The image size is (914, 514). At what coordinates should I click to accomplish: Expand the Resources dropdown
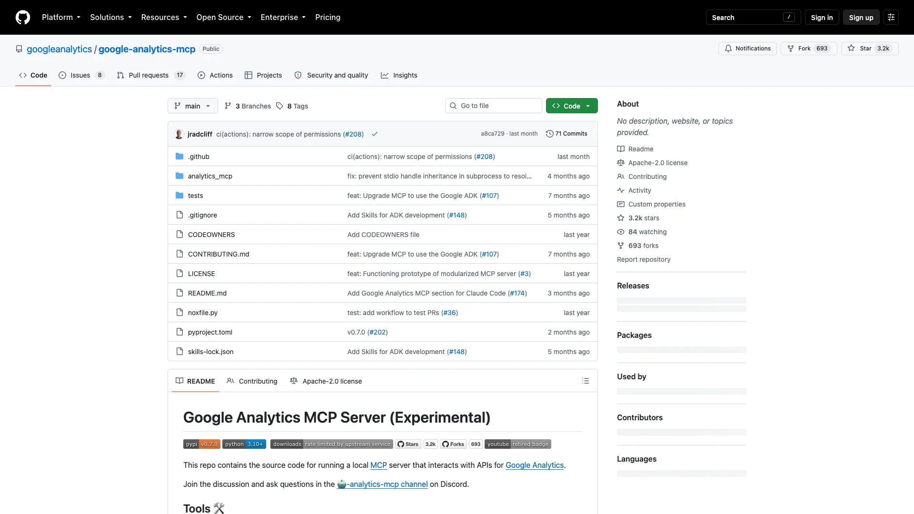164,17
